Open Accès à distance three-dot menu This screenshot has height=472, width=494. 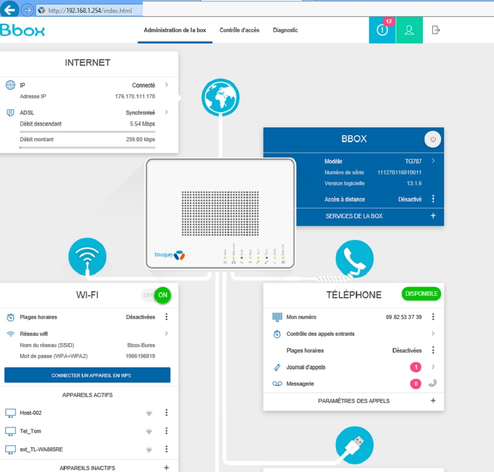pyautogui.click(x=433, y=199)
